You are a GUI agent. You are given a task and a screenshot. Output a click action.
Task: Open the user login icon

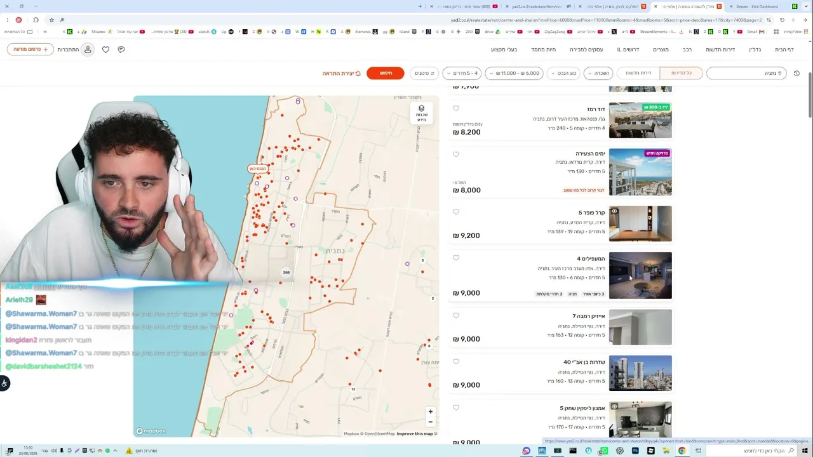click(88, 50)
